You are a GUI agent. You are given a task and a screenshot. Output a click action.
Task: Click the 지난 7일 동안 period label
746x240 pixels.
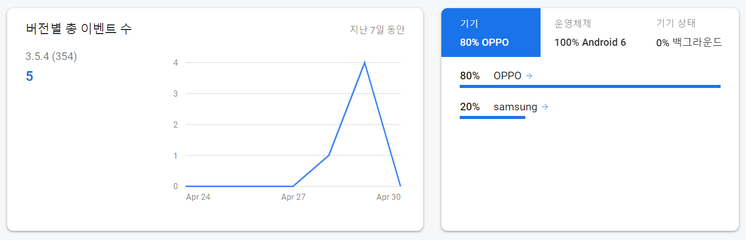point(377,29)
